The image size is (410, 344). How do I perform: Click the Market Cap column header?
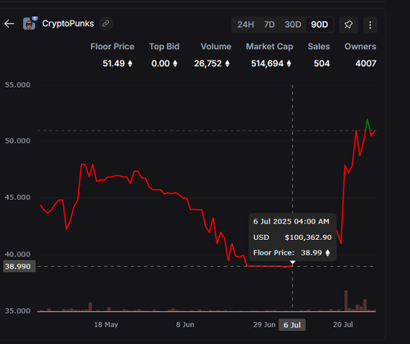coord(270,47)
